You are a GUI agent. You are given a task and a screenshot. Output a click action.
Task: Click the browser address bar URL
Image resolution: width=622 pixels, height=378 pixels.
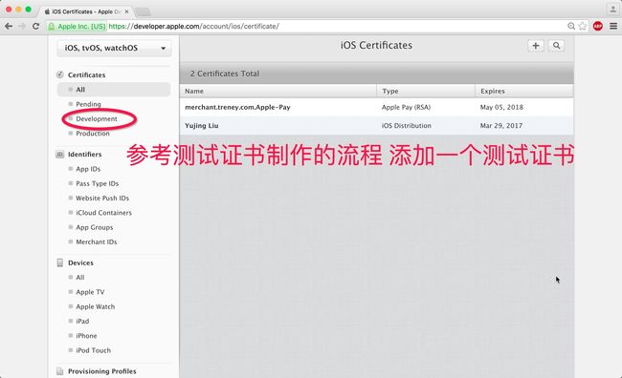pos(193,26)
